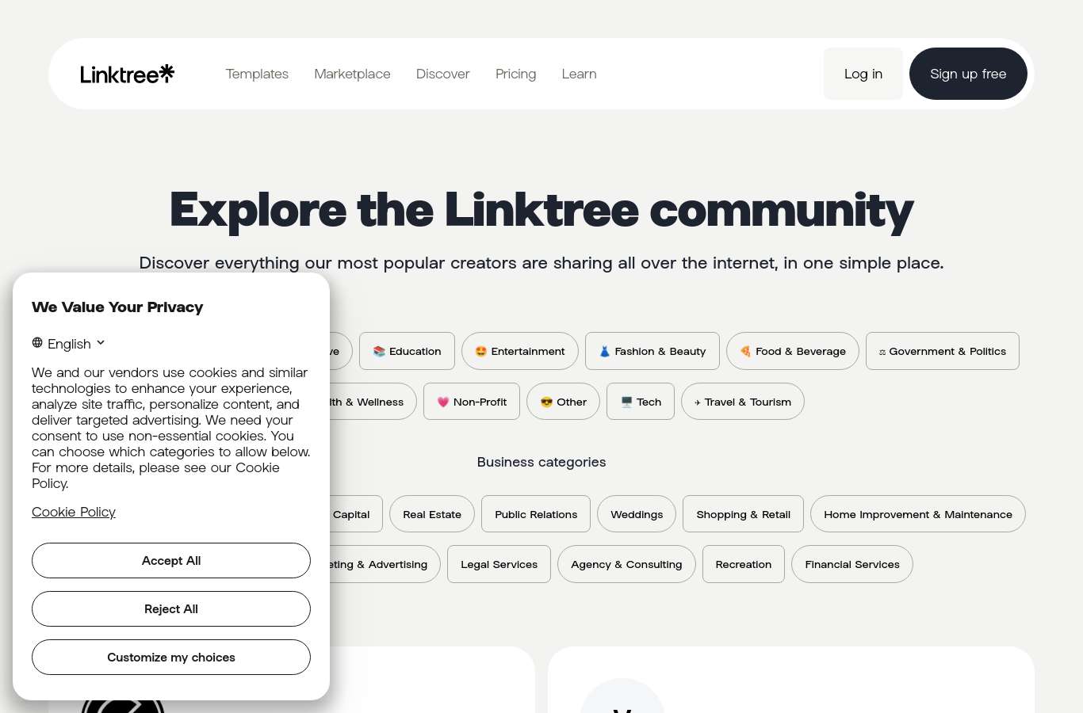Choose the Government & Politics category

943,351
